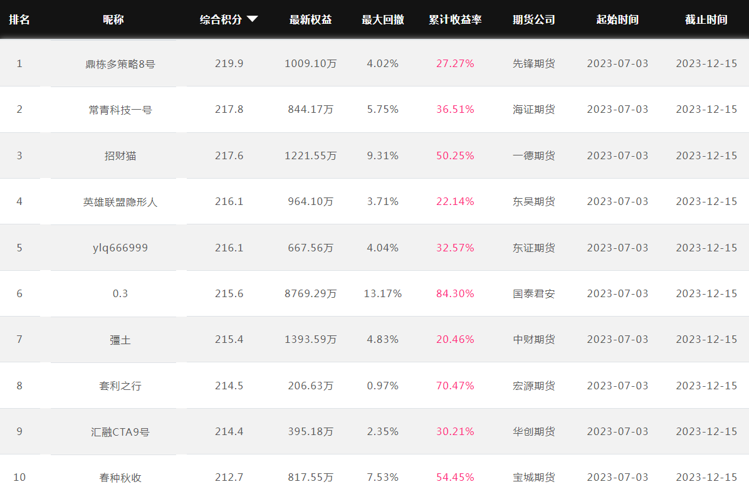Image resolution: width=749 pixels, height=499 pixels.
Task: Click futures company 中财期货
Action: tap(533, 339)
